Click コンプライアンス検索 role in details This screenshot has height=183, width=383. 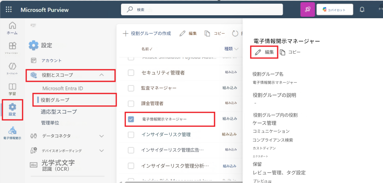point(273,140)
